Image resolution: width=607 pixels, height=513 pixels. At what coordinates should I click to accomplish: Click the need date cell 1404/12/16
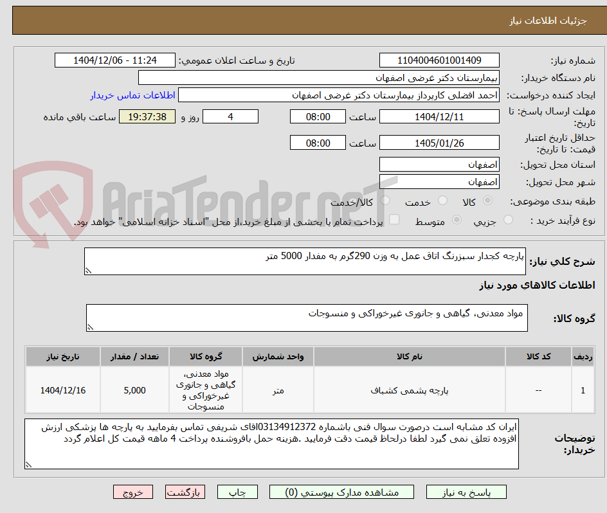point(63,390)
